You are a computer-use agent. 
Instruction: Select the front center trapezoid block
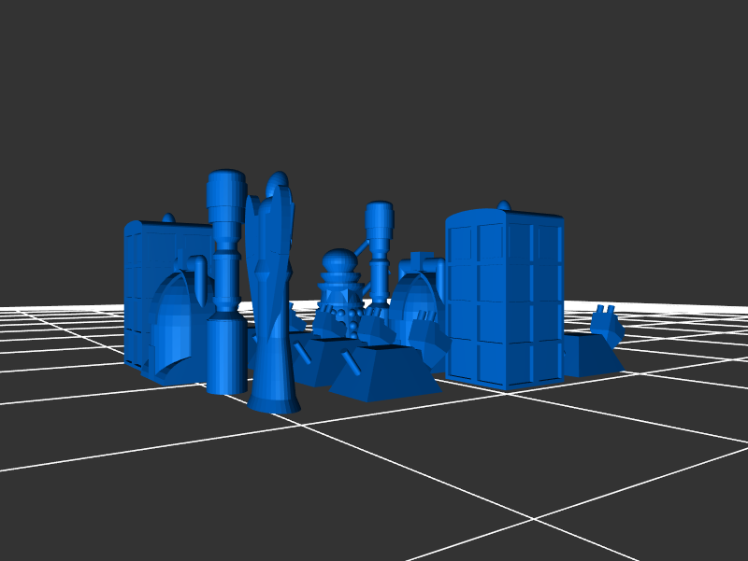point(383,372)
